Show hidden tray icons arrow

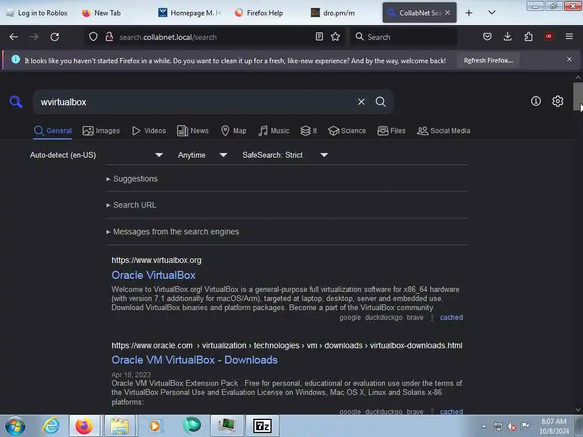point(484,427)
